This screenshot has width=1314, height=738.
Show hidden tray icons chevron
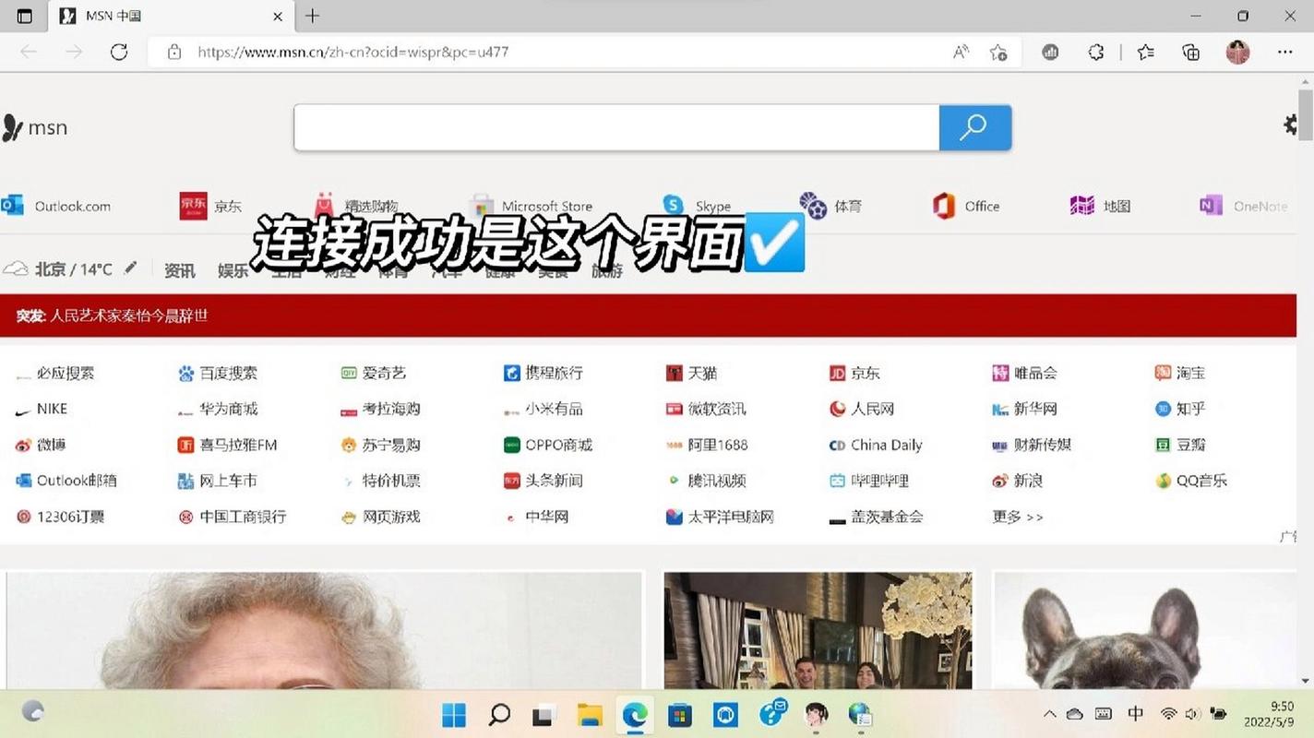1050,714
